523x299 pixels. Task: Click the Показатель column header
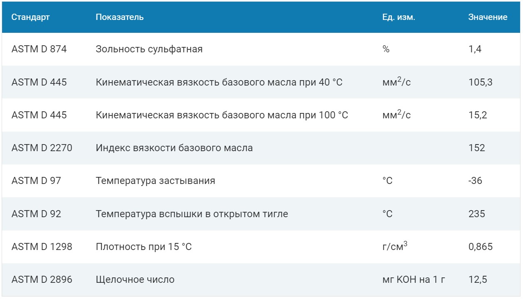(x=120, y=17)
